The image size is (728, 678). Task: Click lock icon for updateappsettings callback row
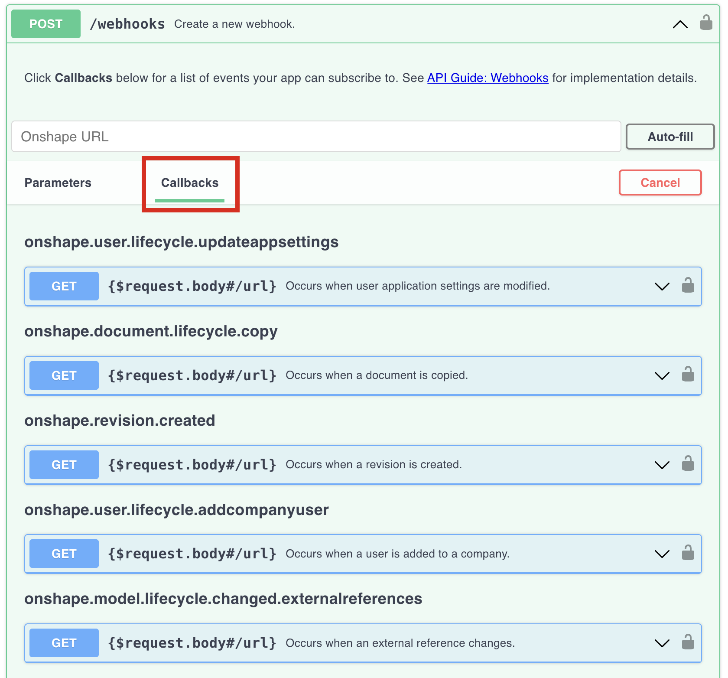pos(688,285)
